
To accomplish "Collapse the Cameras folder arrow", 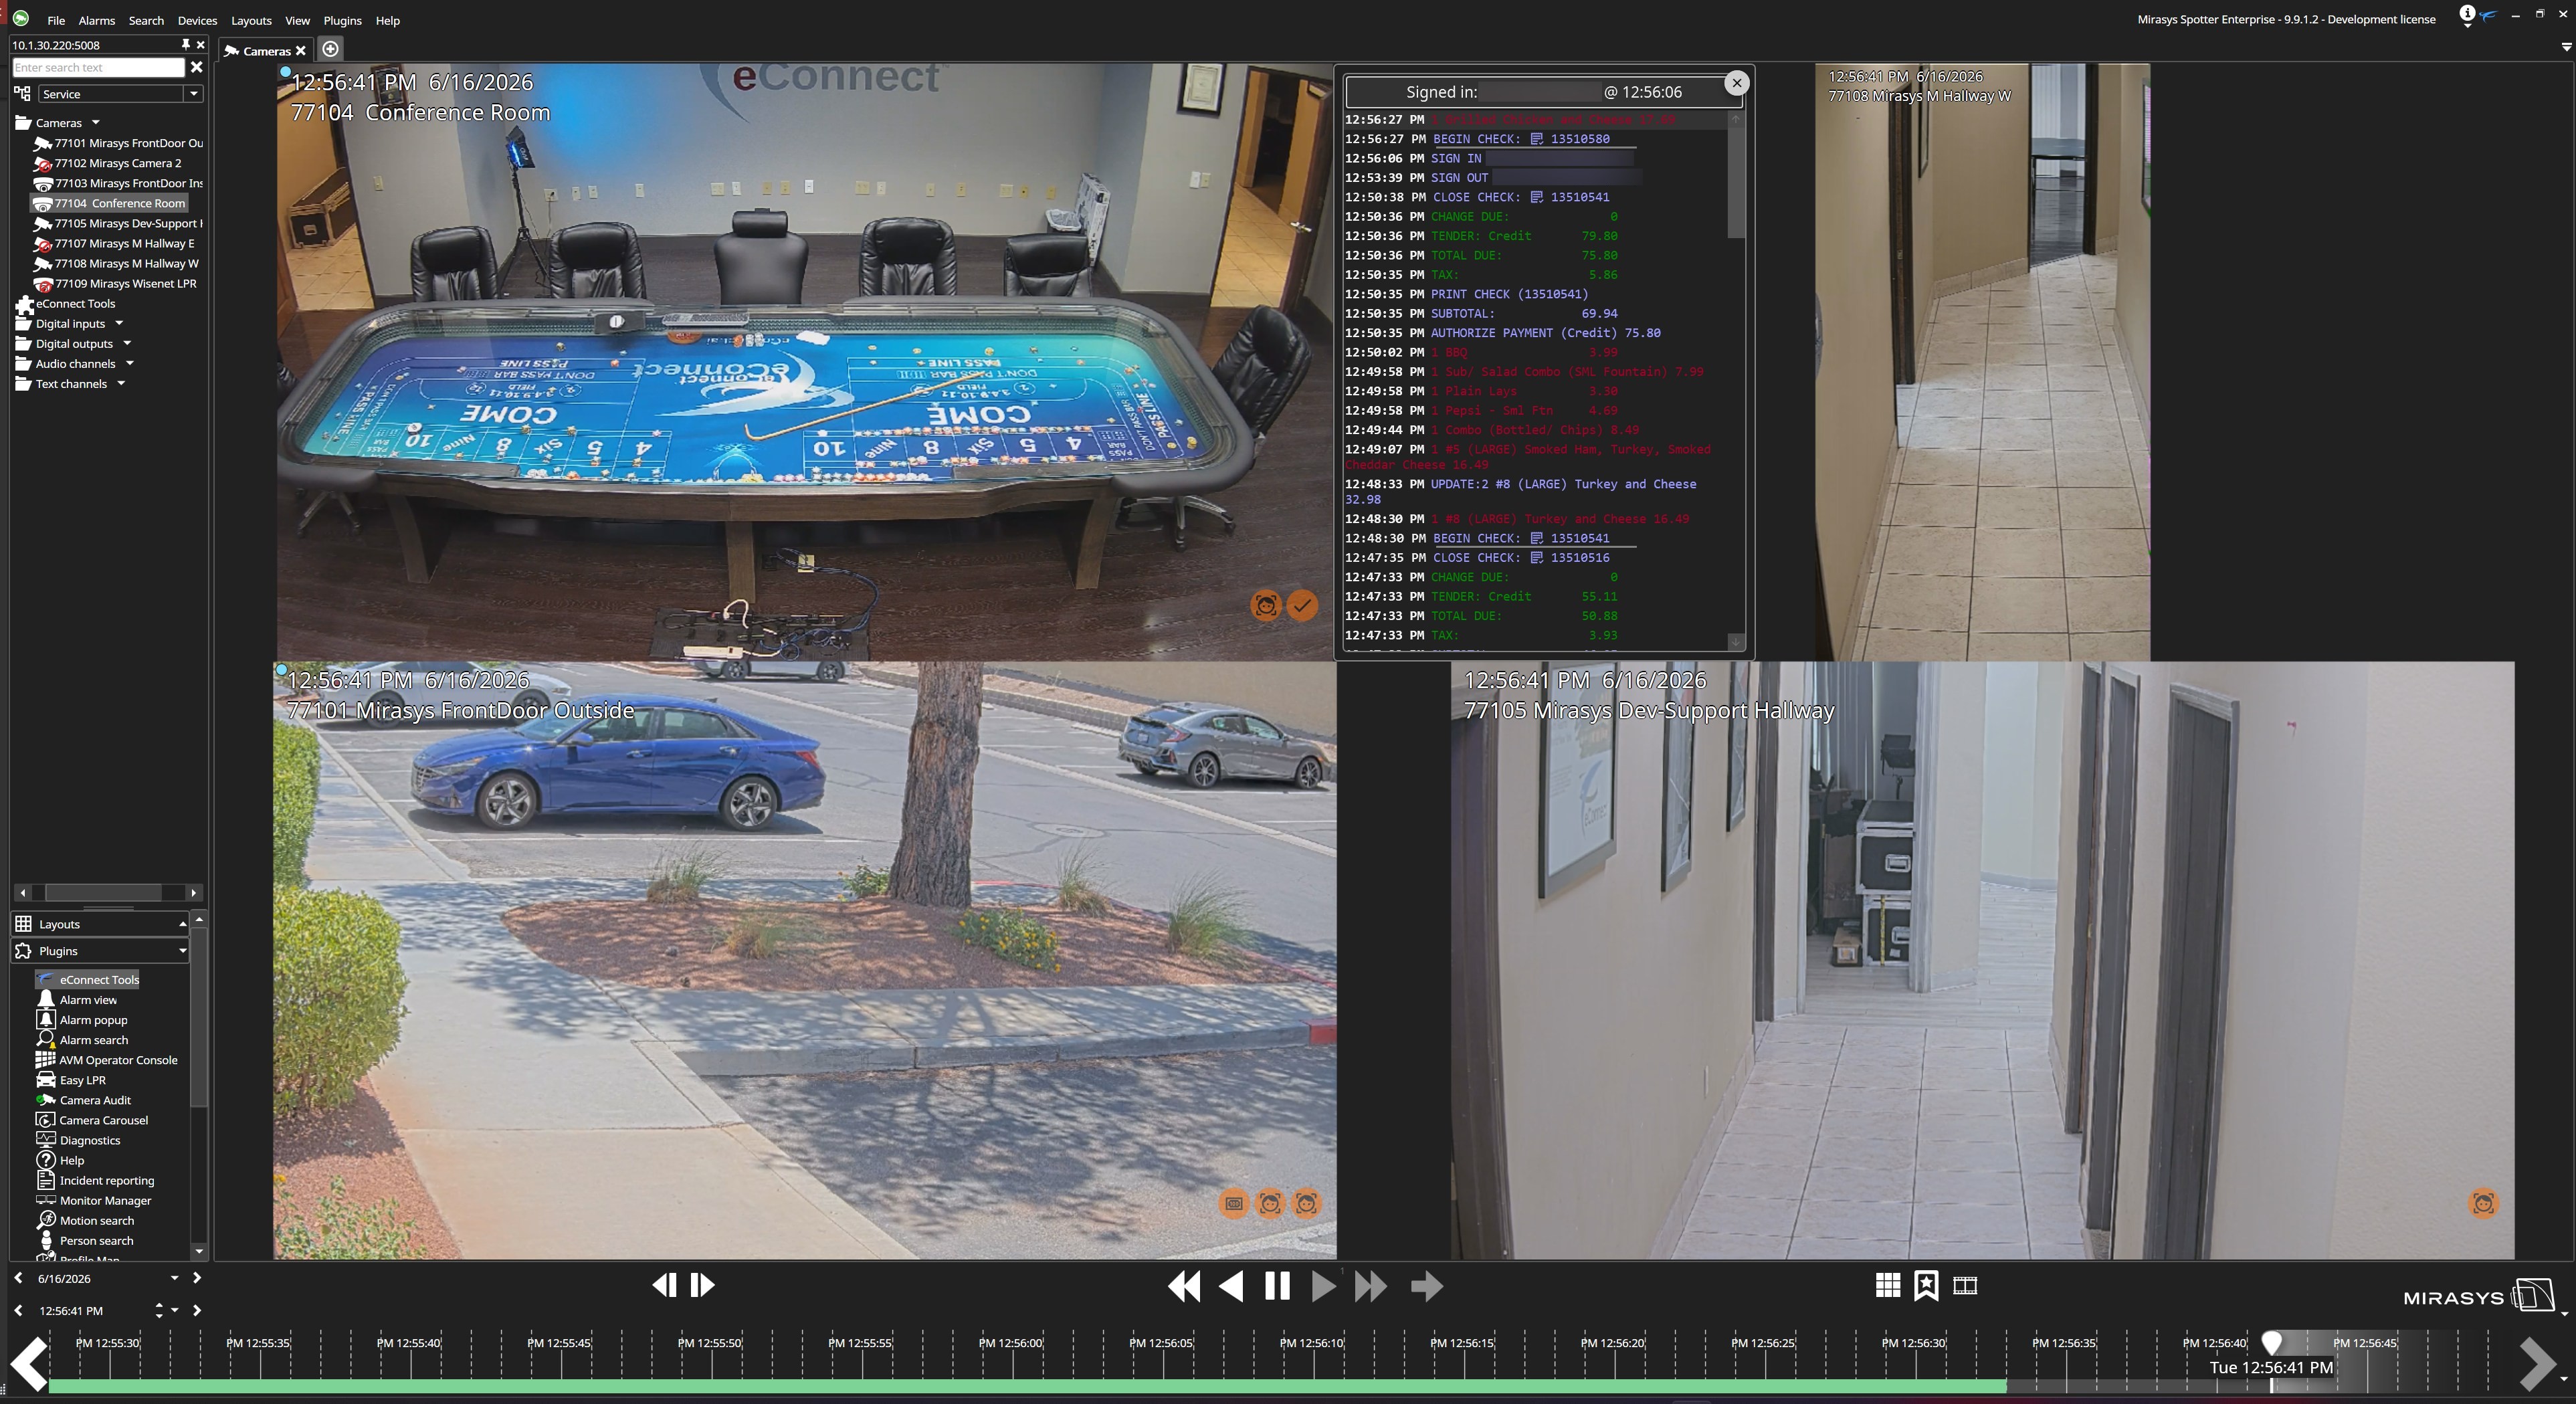I will pos(96,122).
